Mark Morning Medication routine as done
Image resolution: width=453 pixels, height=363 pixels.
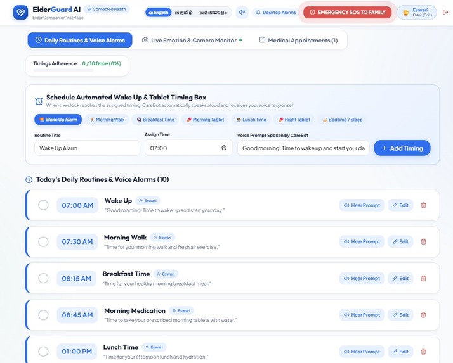click(x=43, y=315)
